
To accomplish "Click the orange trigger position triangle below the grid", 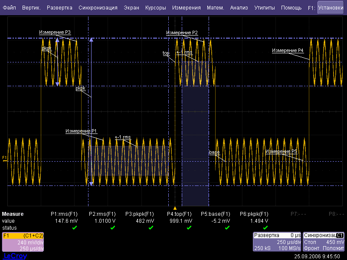I will coord(175,208).
